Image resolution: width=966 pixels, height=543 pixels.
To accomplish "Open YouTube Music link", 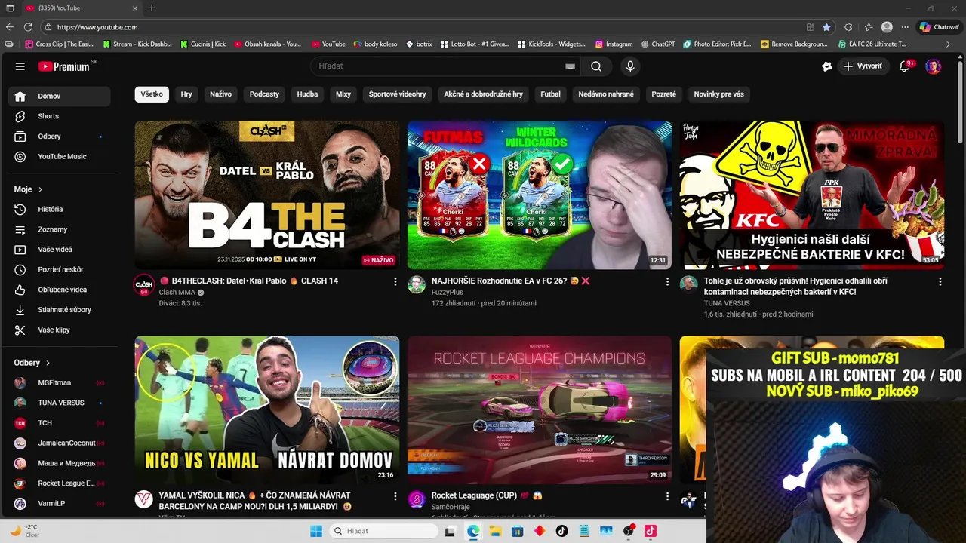I will tap(60, 156).
